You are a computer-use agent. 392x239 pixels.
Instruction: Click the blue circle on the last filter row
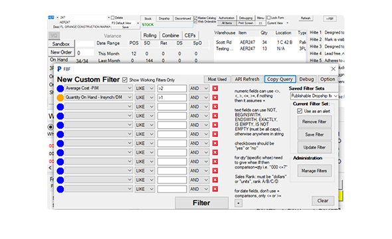click(x=60, y=189)
